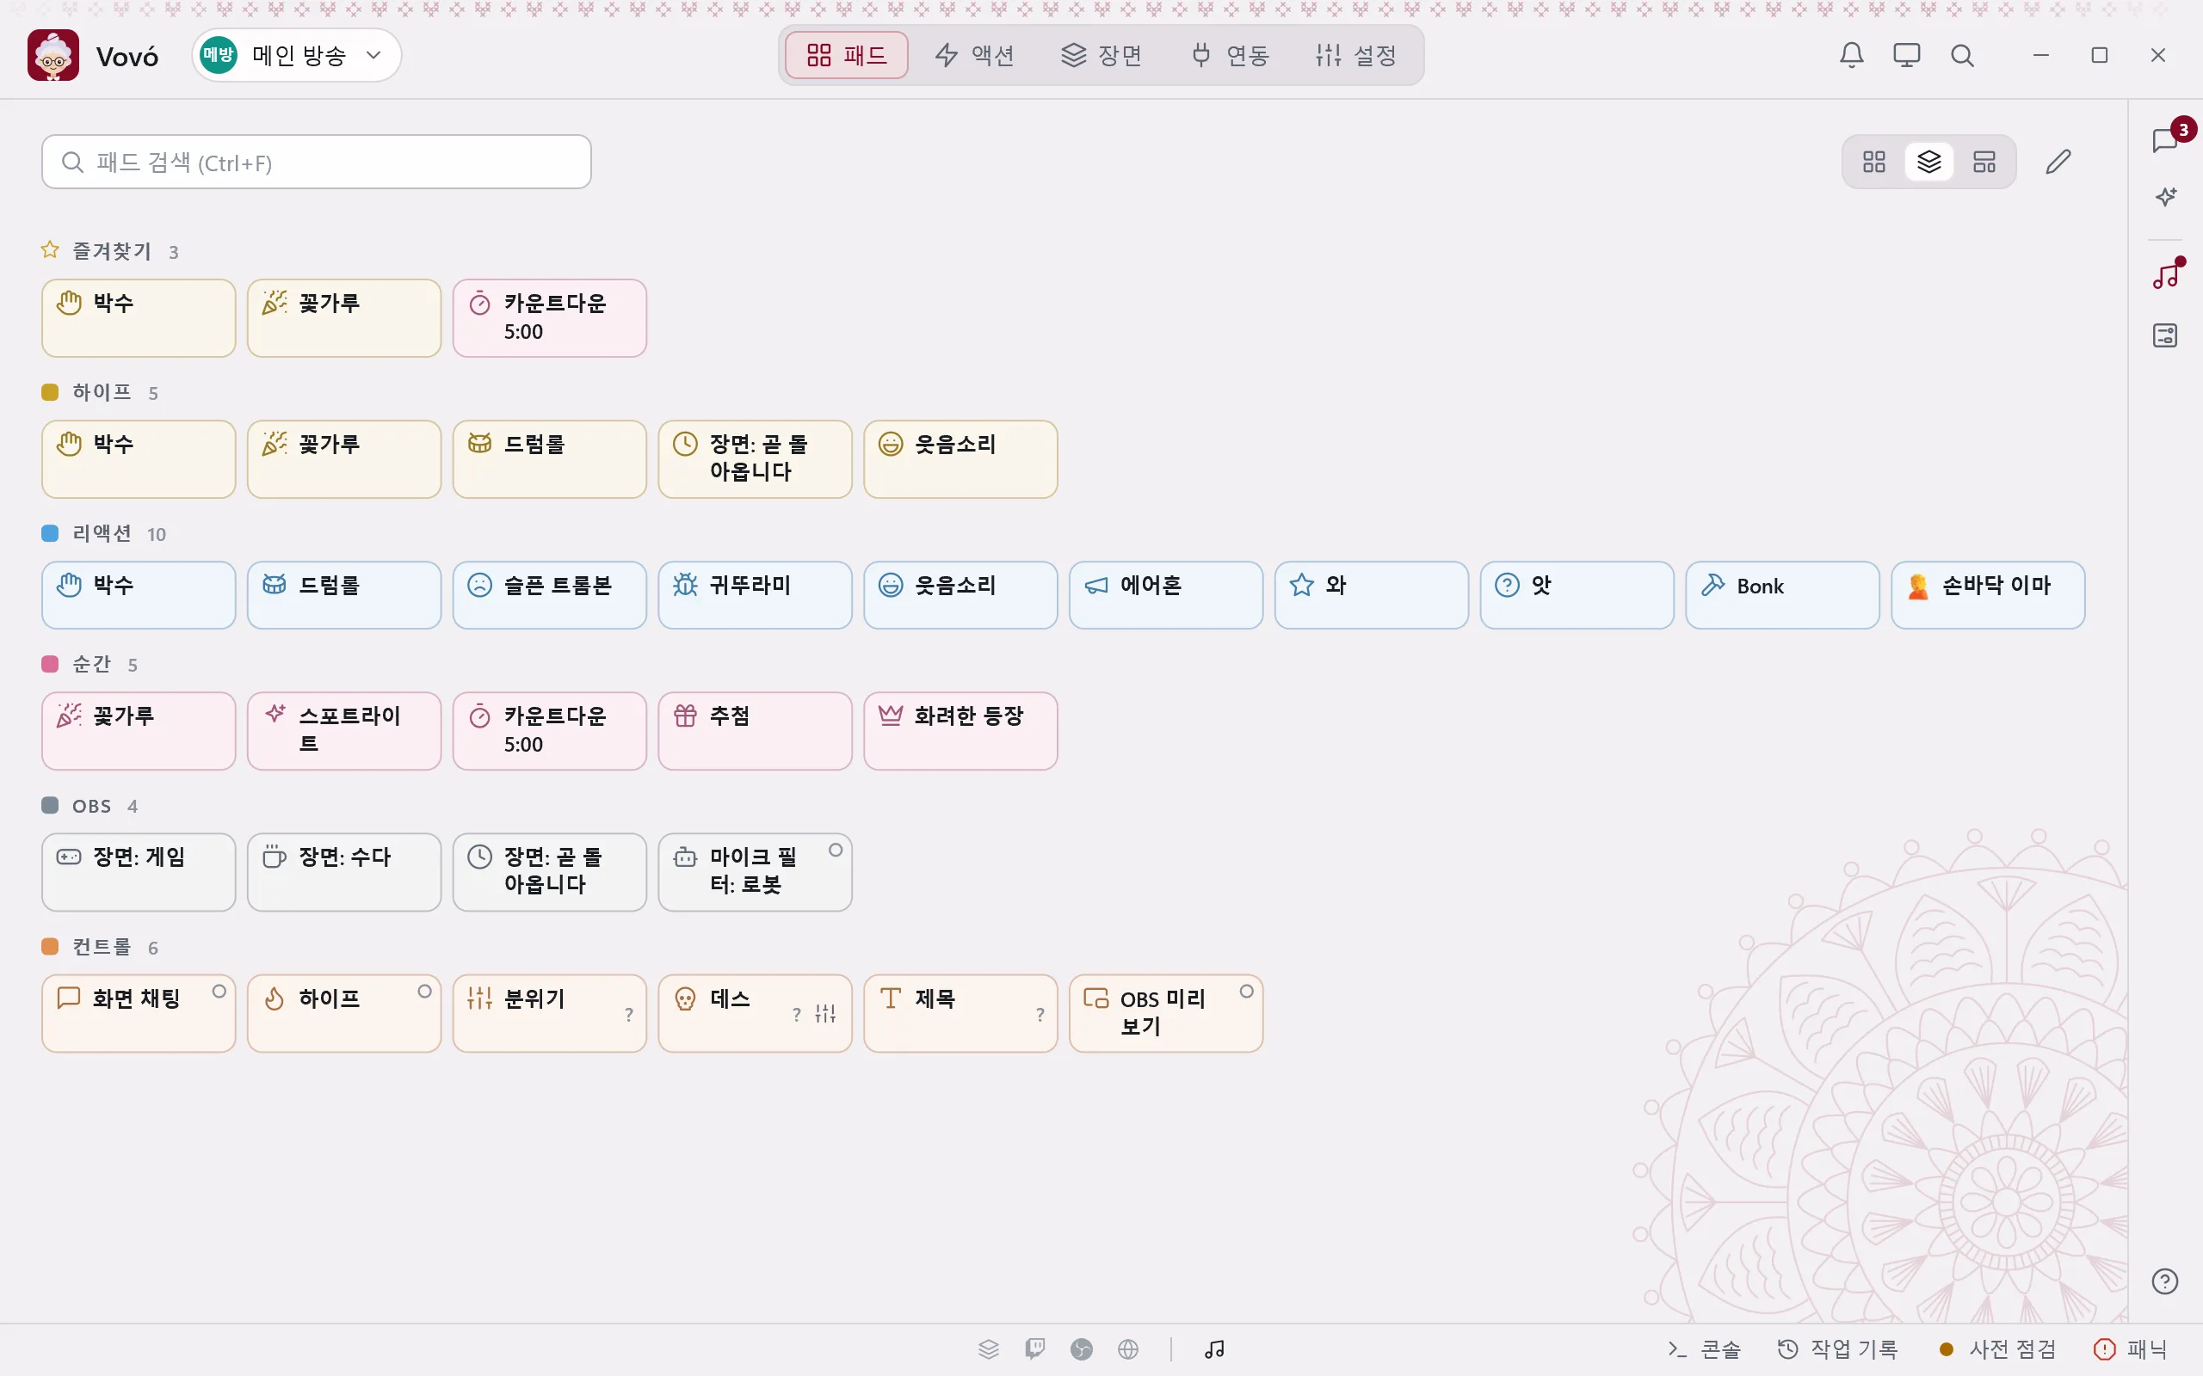This screenshot has width=2203, height=1376.
Task: Toggle the 화면 채팅 control pad
Action: [139, 1014]
